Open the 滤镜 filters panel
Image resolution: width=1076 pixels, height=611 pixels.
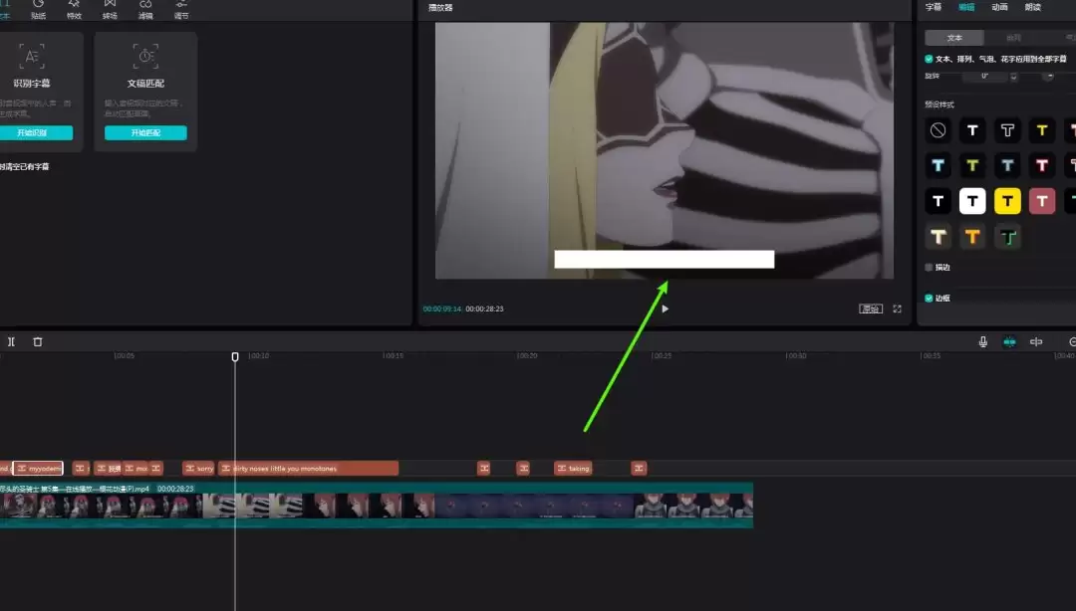pos(145,10)
